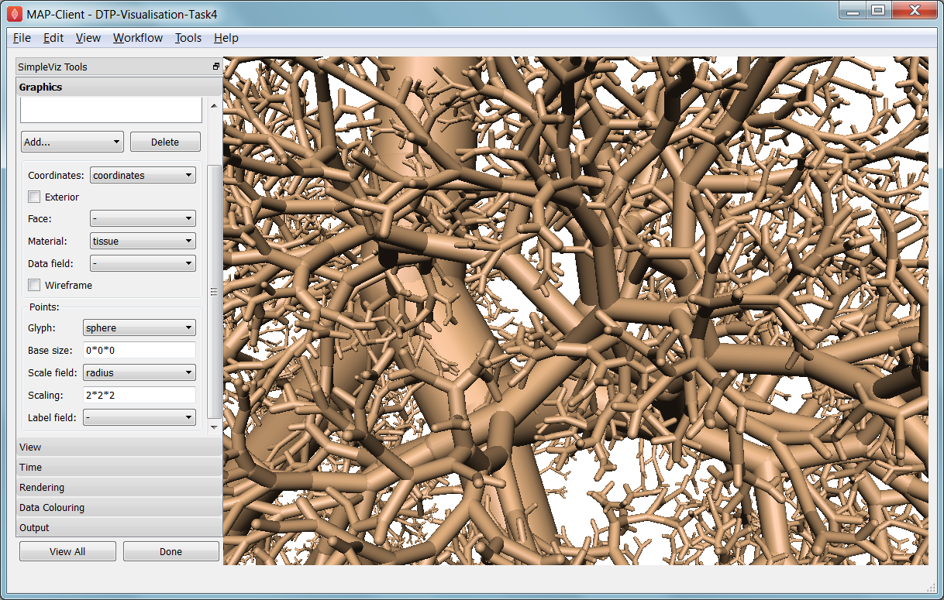The height and width of the screenshot is (600, 944).
Task: Click the View All button
Action: coord(67,551)
